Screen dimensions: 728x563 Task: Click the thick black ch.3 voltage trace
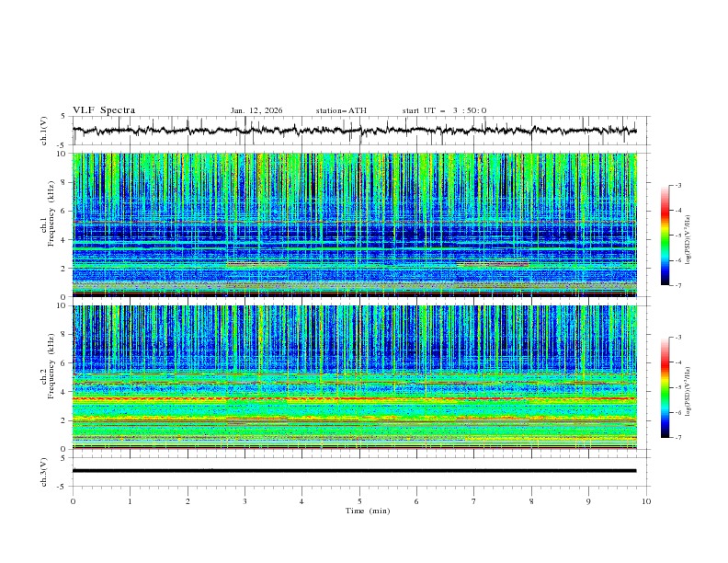pyautogui.click(x=354, y=471)
